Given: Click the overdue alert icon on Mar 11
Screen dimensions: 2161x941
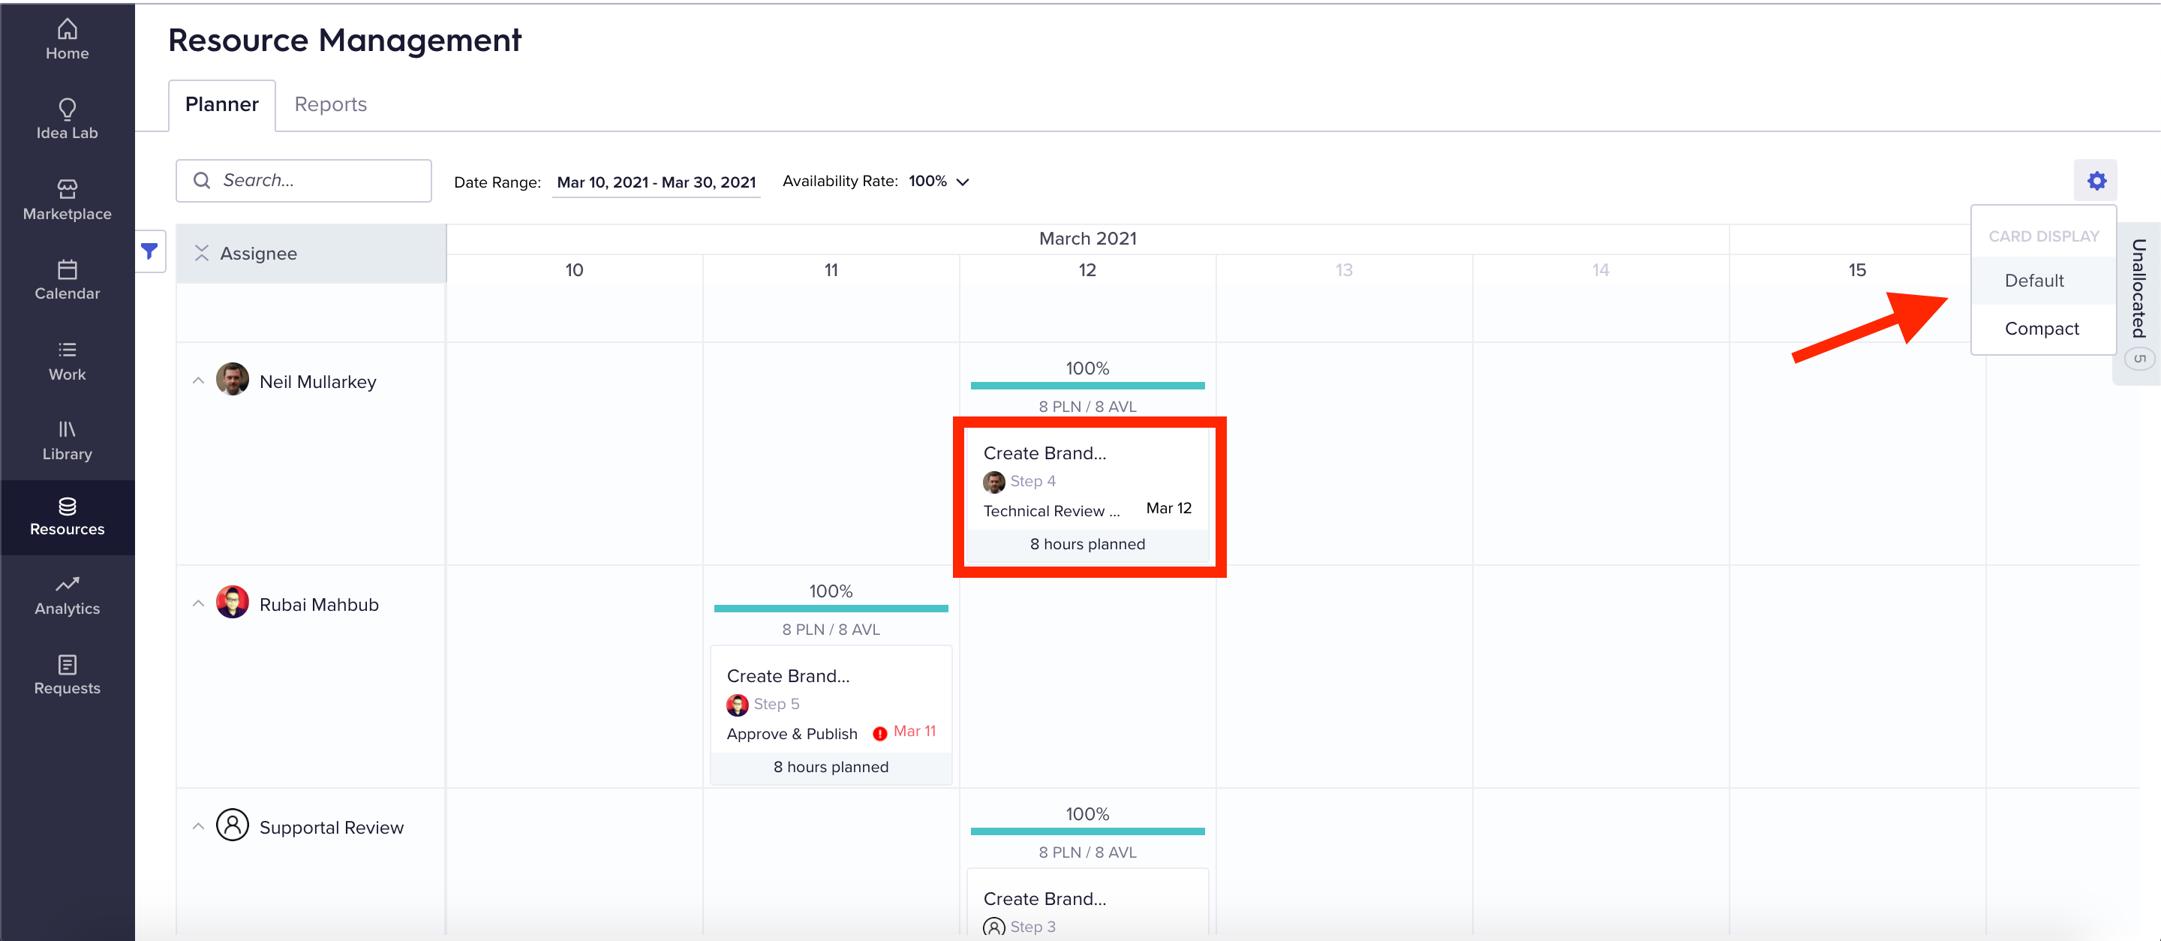Looking at the screenshot, I should pyautogui.click(x=880, y=734).
